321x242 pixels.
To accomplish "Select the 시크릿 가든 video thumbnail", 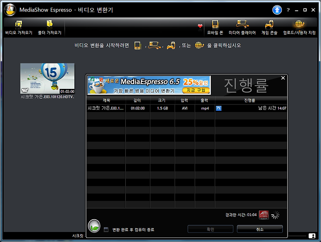I will pos(47,79).
